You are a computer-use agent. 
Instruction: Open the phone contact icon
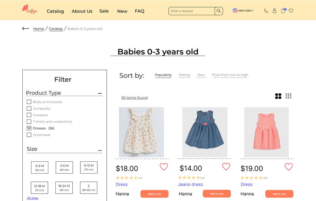[x=266, y=11]
